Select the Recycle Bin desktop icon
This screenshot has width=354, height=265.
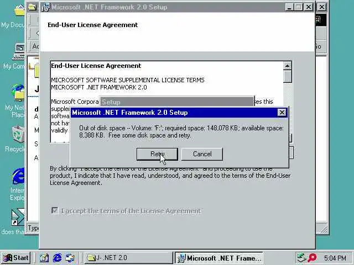16,139
